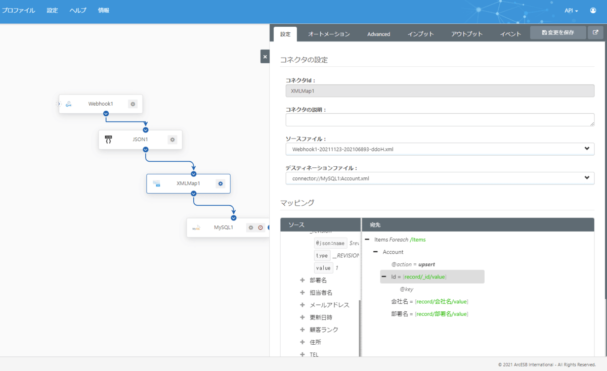This screenshot has height=371, width=607.
Task: Switch to the 設定 tab
Action: coord(285,34)
